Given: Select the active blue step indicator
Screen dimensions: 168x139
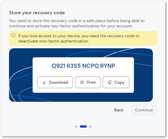Looking at the screenshot, I should [x=83, y=126].
